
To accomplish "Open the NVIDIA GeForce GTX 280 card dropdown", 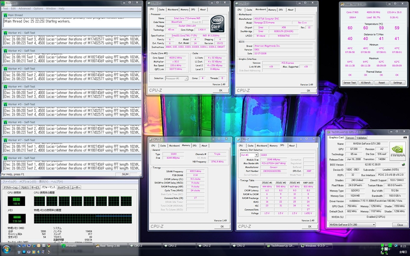I will click(x=352, y=225).
